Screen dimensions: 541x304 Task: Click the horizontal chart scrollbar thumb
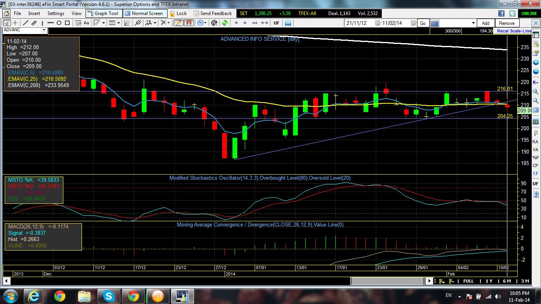(387, 281)
